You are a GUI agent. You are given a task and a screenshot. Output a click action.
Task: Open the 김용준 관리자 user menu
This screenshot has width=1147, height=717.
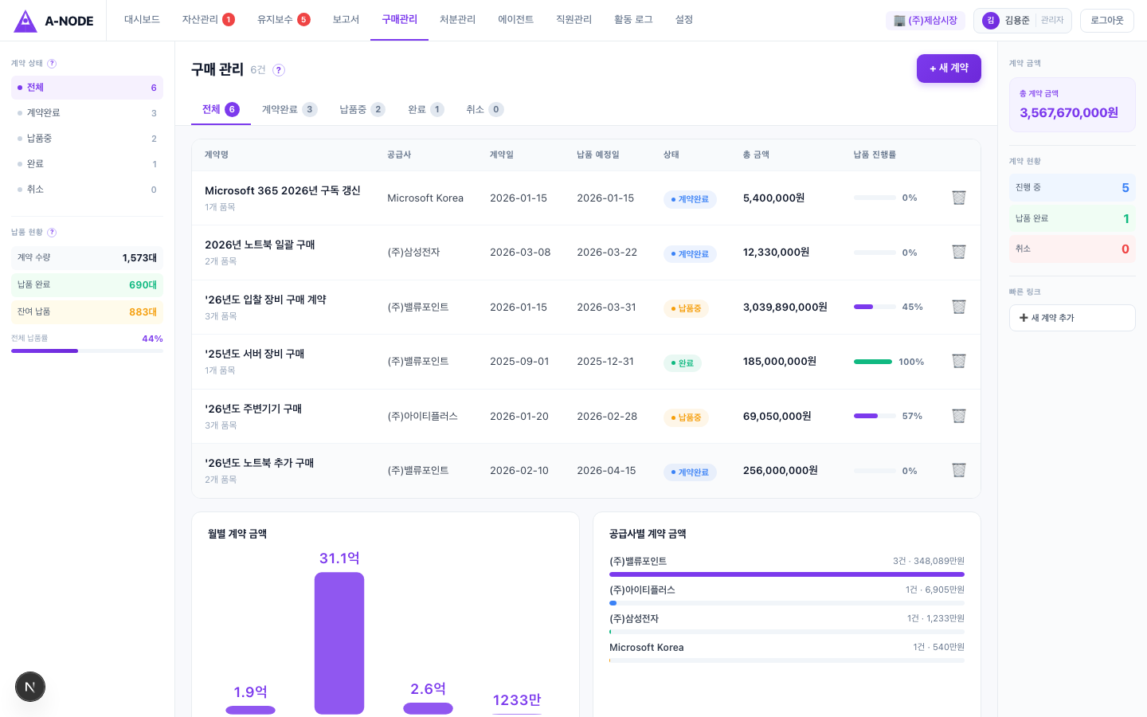tap(1022, 21)
